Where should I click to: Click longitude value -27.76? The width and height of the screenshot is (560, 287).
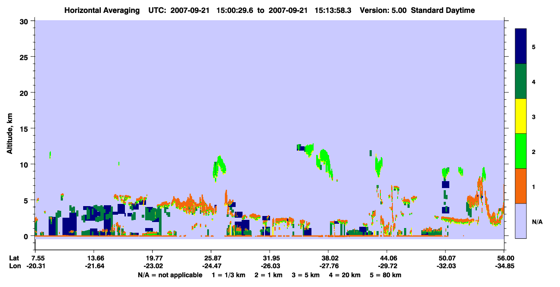[328, 266]
